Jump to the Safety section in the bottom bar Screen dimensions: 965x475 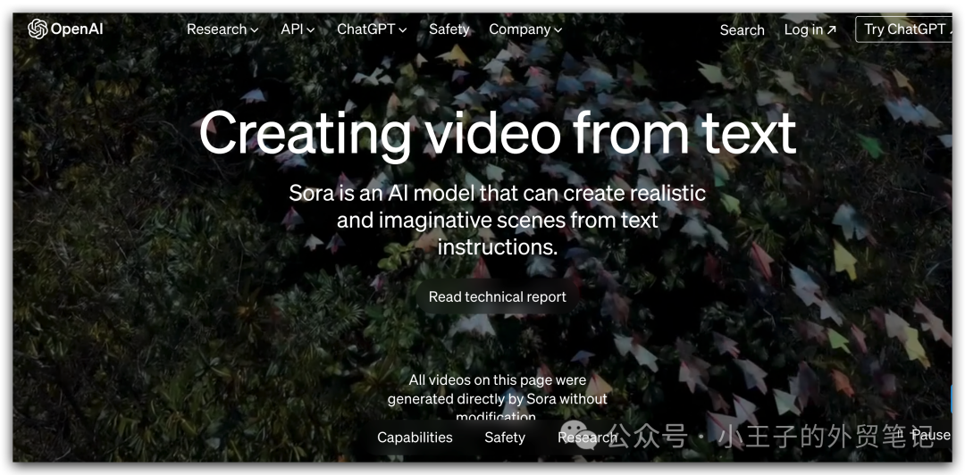(x=505, y=437)
